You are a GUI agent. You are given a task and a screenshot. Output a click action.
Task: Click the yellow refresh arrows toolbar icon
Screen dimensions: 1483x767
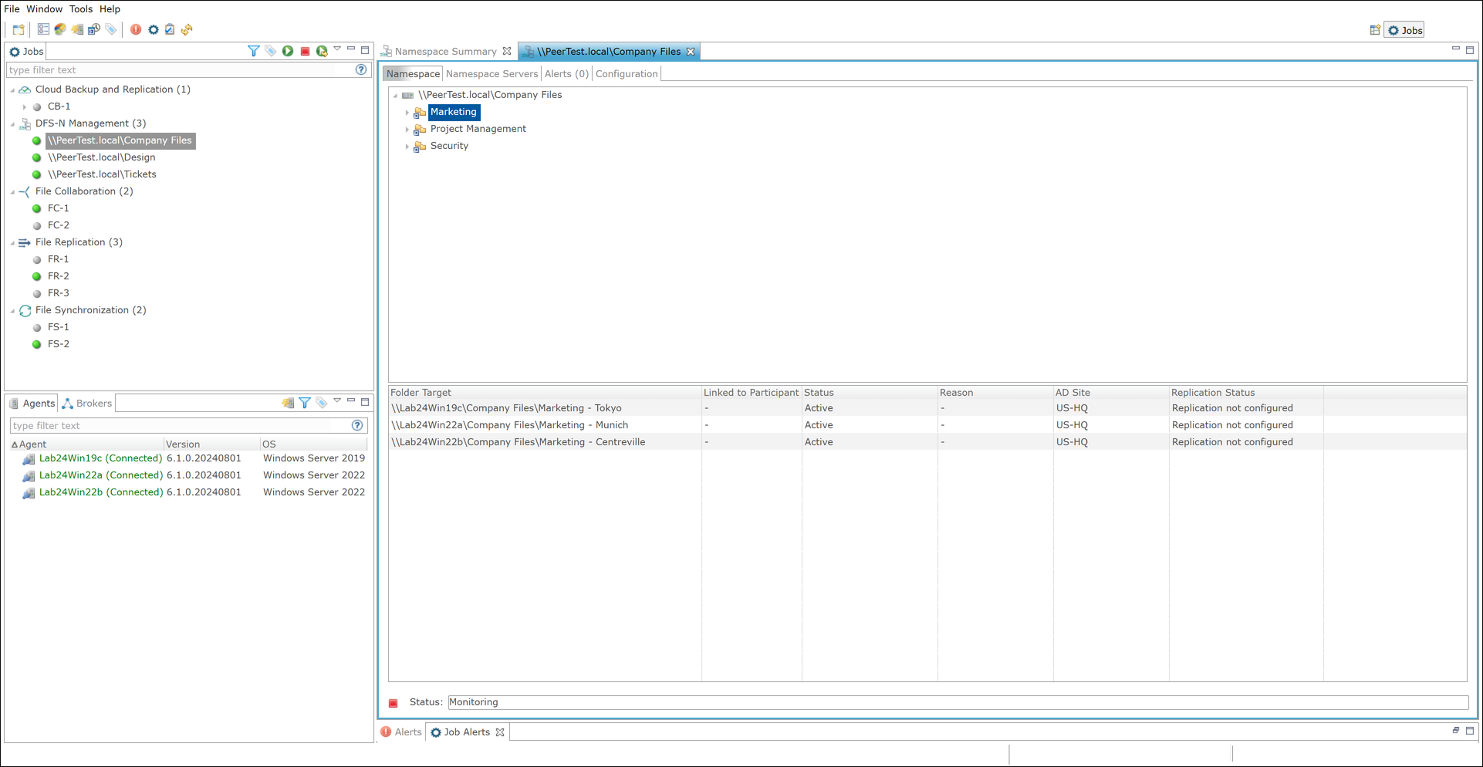[x=187, y=29]
